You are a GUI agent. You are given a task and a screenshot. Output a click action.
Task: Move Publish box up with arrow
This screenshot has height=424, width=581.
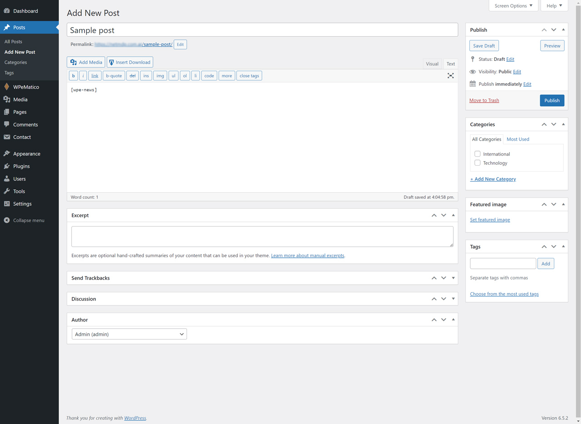pyautogui.click(x=544, y=30)
